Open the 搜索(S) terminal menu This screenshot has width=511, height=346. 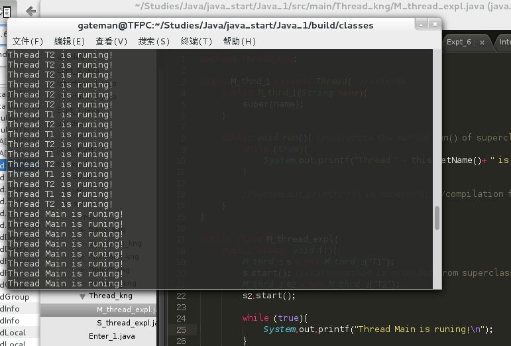pyautogui.click(x=154, y=41)
